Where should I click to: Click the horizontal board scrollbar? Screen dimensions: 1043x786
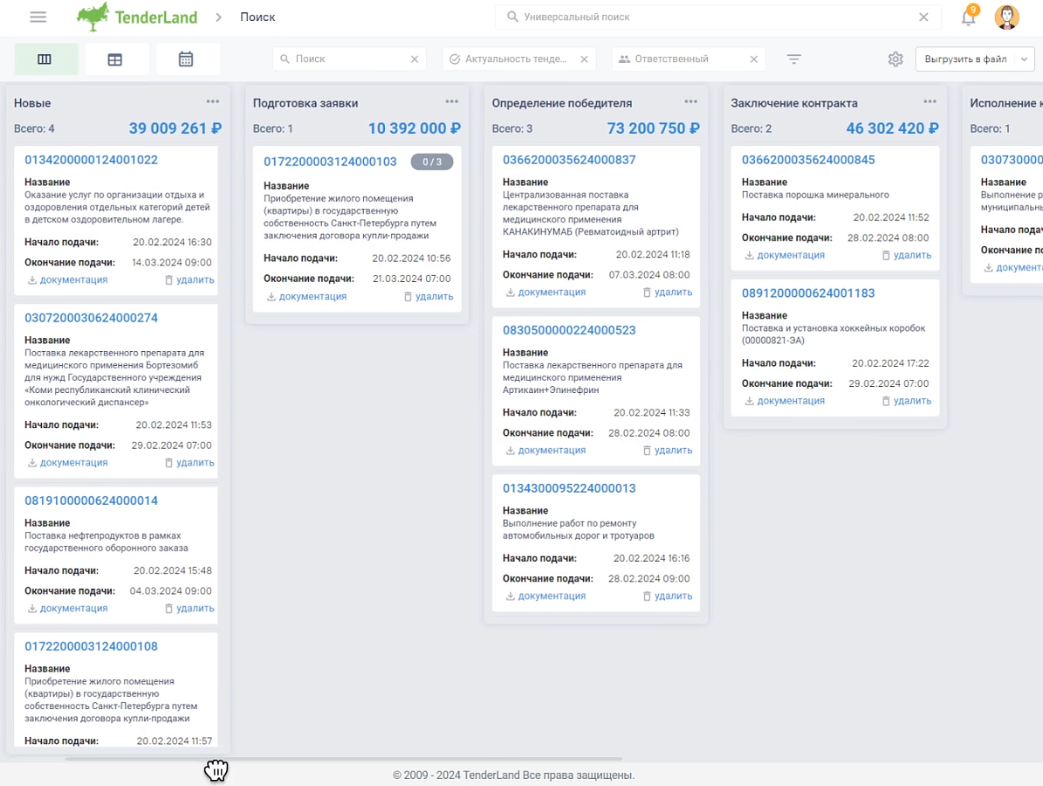tap(343, 759)
